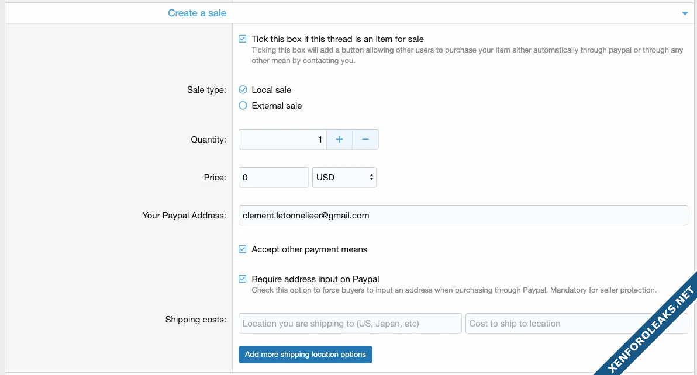Untick the item for sale checkbox
This screenshot has width=697, height=375.
pos(243,39)
